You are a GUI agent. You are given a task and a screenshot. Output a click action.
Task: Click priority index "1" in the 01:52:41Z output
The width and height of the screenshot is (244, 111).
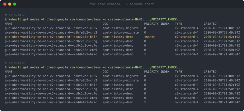[x=145, y=54]
